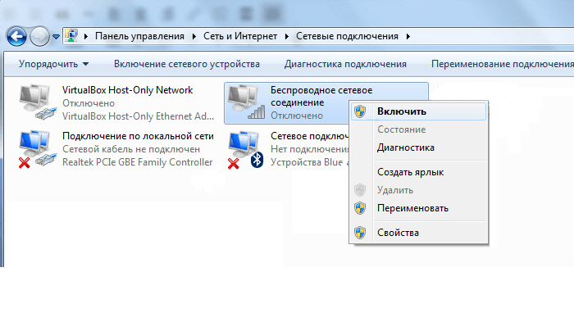Click the shield icon beside Включить
The image size is (574, 313).
[x=360, y=111]
